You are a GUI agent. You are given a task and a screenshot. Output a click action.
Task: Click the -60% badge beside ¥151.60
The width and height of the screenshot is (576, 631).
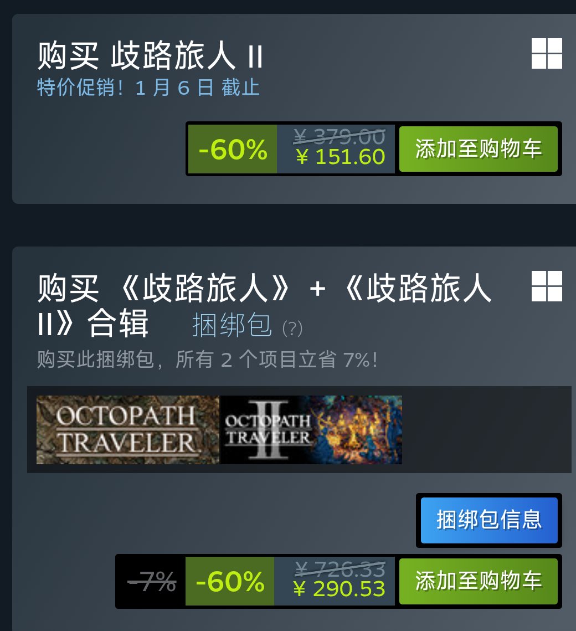pos(233,149)
